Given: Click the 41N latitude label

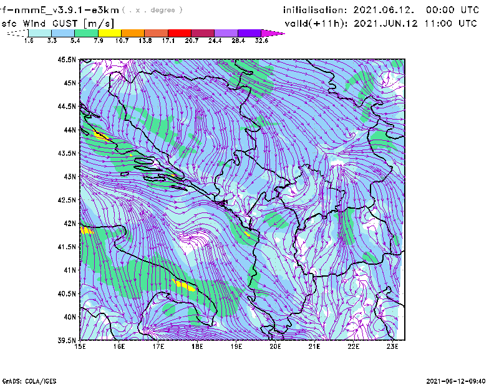Looking at the screenshot, I should pos(70,270).
